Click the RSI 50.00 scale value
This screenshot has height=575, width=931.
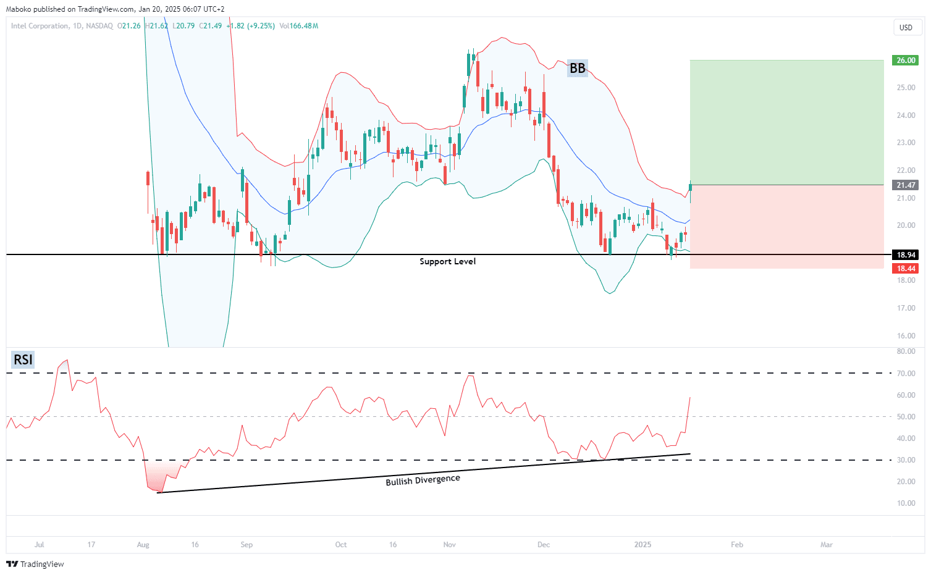point(906,417)
